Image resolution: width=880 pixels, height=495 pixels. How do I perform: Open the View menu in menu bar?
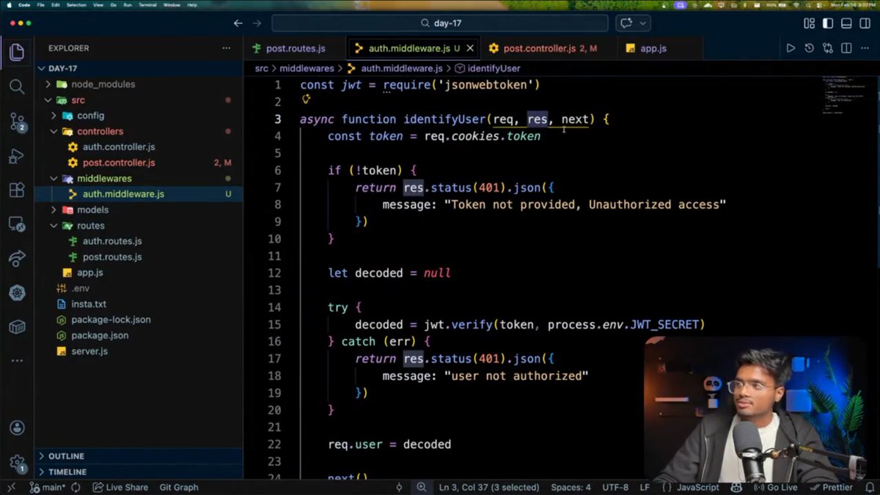(x=99, y=5)
